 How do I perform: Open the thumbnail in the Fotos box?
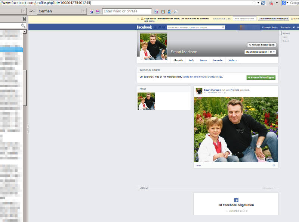pyautogui.click(x=146, y=101)
